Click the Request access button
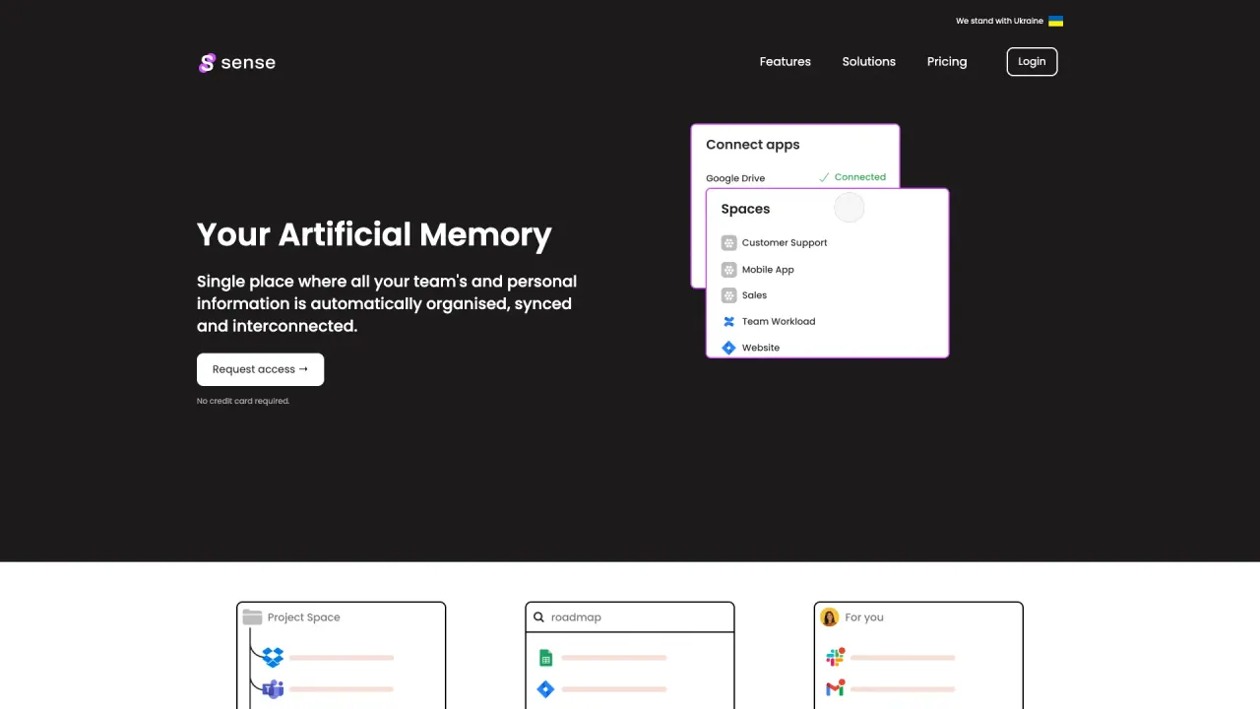This screenshot has height=709, width=1260. (260, 369)
